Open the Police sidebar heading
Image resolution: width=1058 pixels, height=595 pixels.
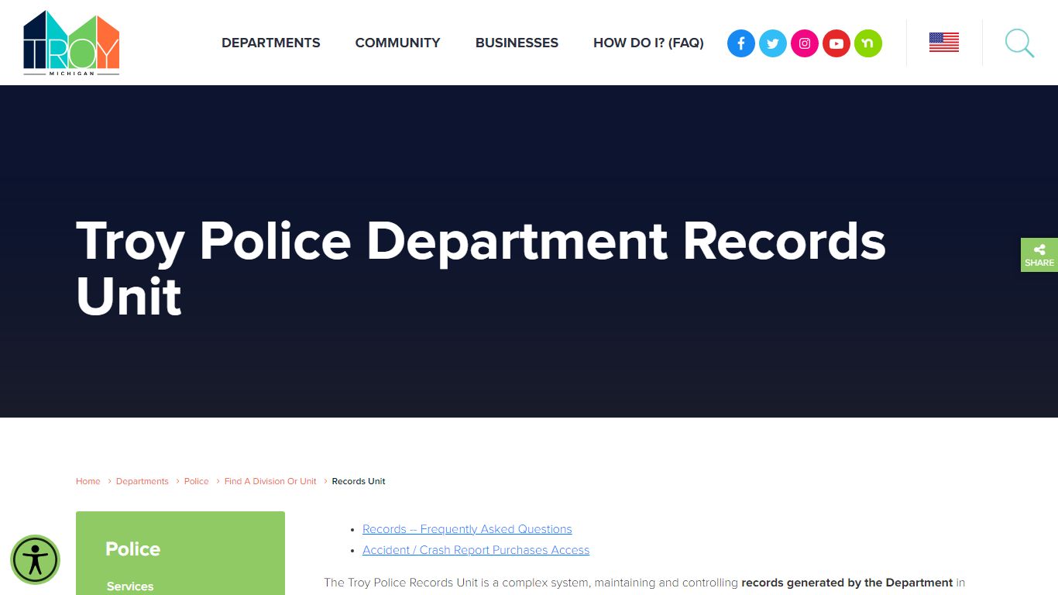133,549
